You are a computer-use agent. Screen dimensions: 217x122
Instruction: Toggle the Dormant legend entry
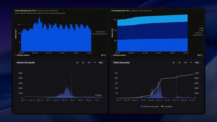(199, 33)
